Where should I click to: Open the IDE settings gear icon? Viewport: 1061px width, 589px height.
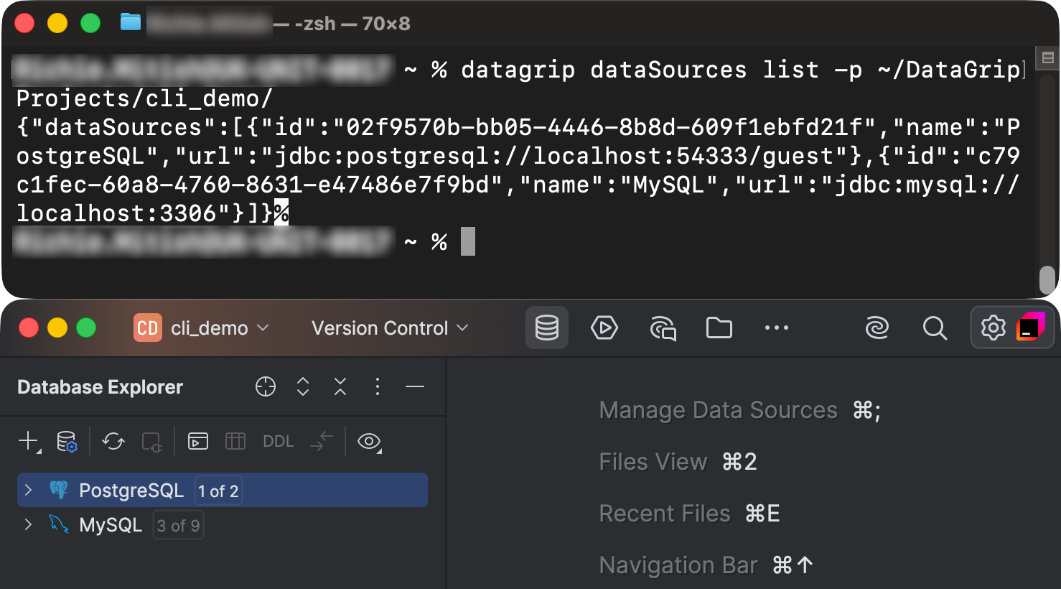pyautogui.click(x=994, y=328)
